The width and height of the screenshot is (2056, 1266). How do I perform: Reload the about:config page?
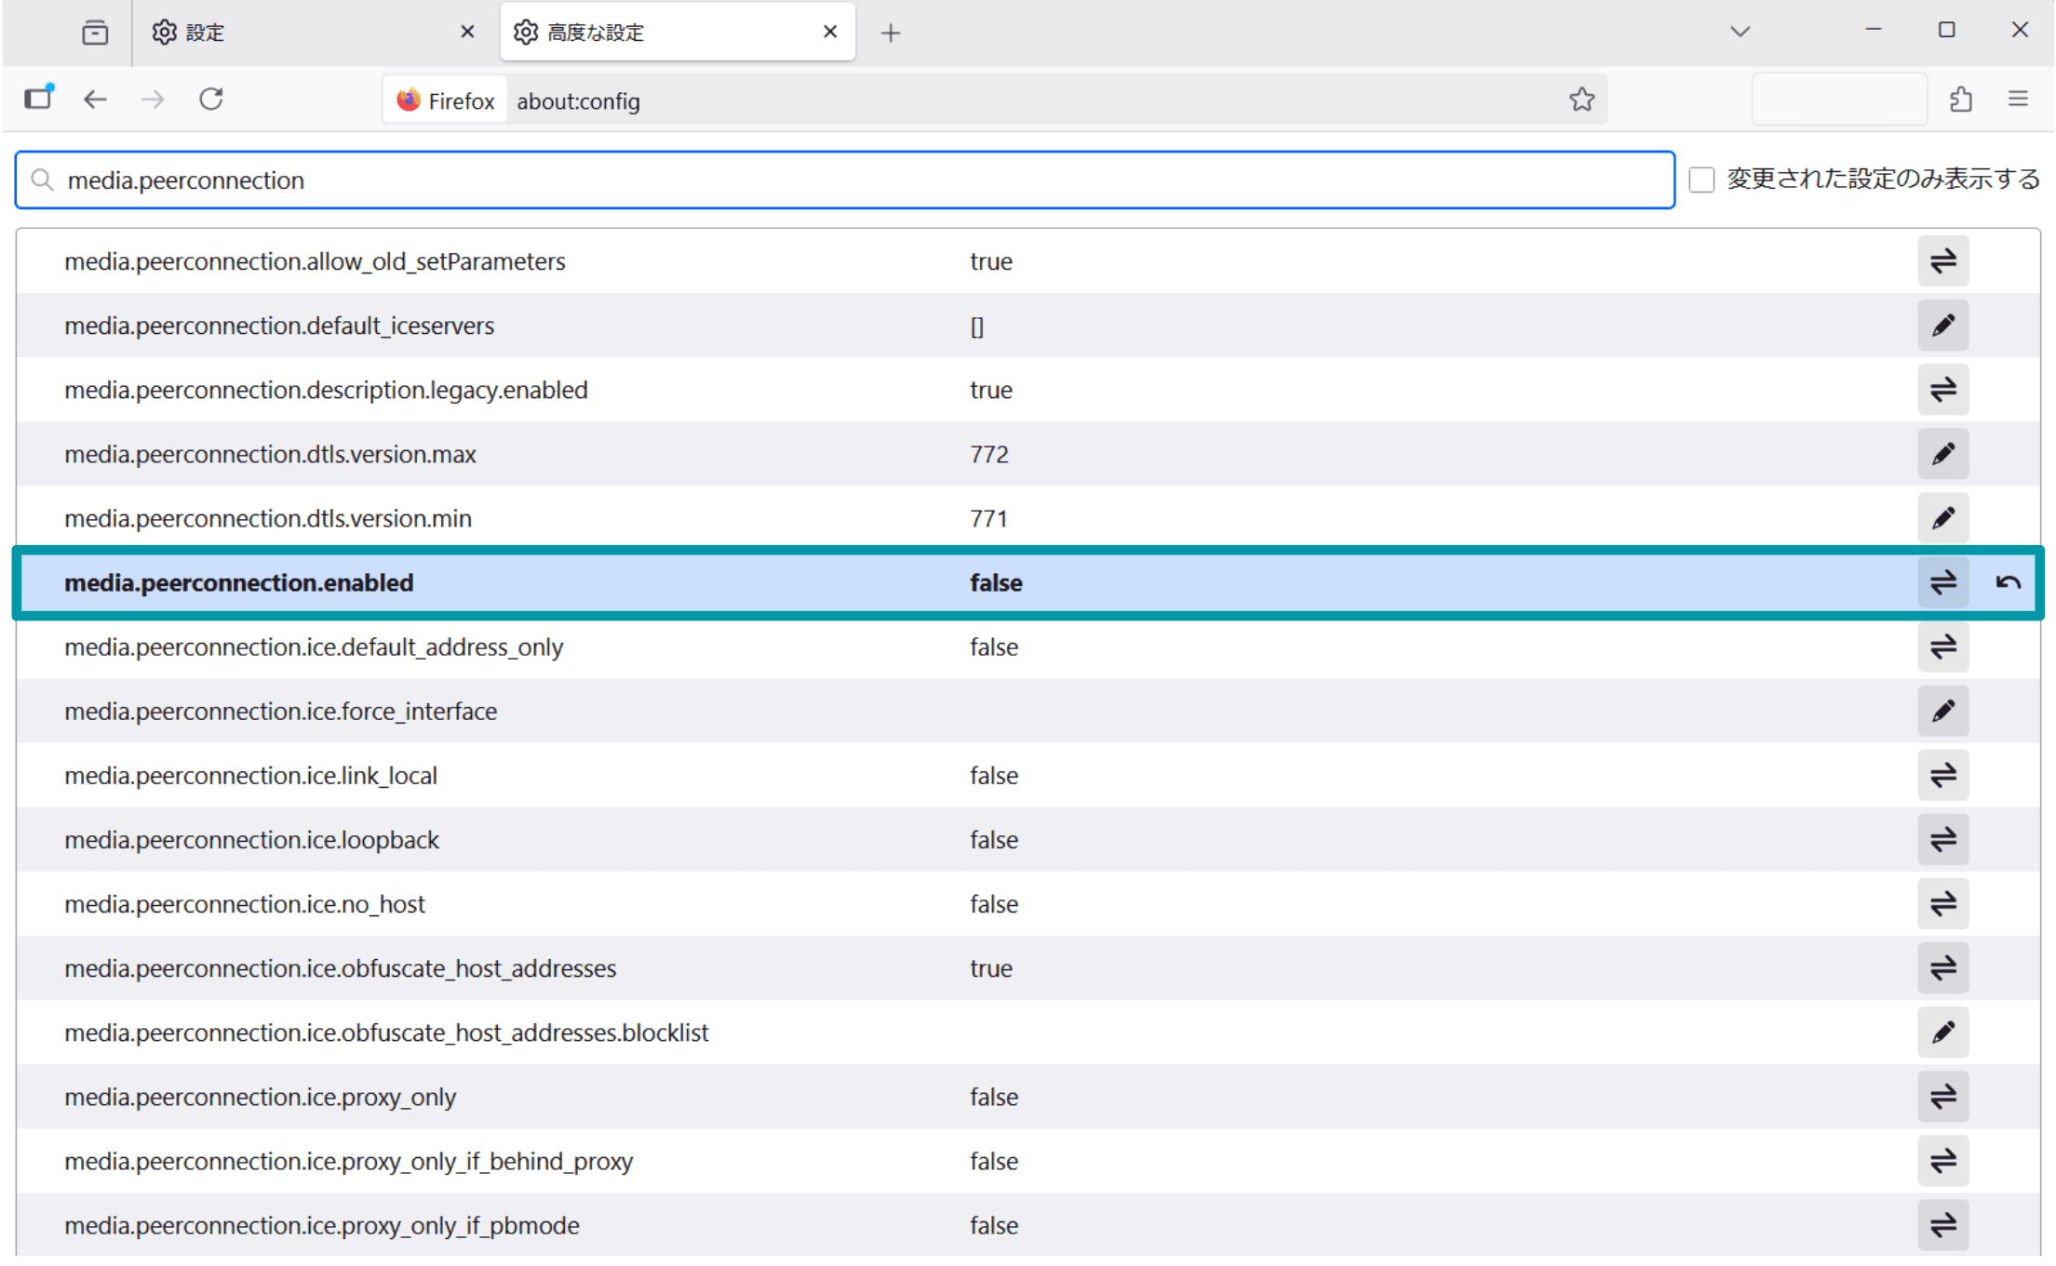[211, 100]
